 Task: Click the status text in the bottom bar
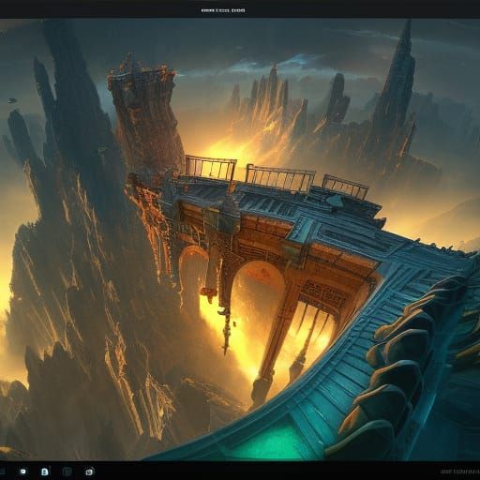(x=459, y=472)
